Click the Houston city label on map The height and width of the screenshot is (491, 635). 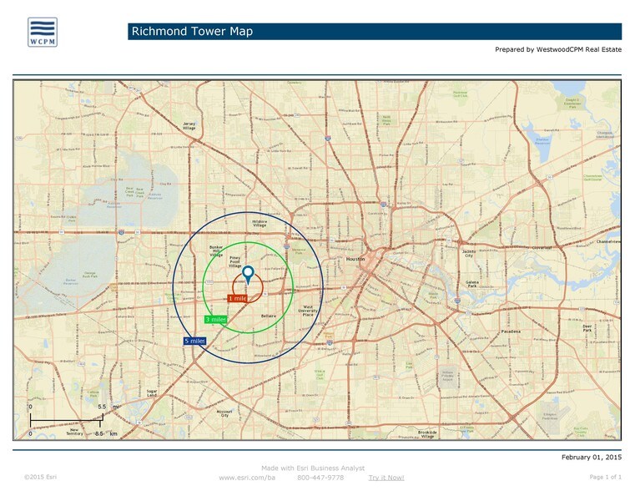pos(355,260)
